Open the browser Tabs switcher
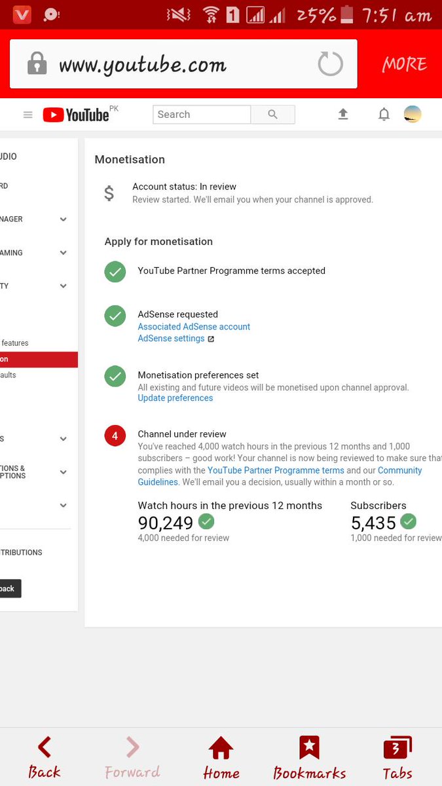 tap(397, 758)
